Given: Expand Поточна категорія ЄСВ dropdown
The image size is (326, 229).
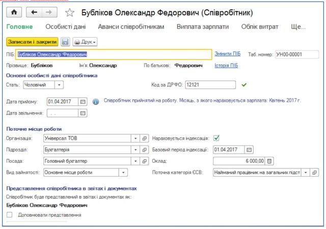Looking at the screenshot, I should (305, 173).
